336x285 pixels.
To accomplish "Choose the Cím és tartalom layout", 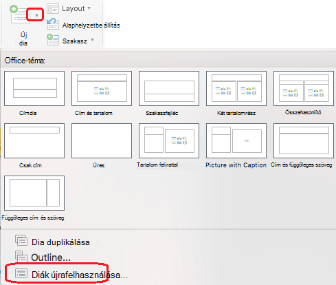I will [x=102, y=88].
